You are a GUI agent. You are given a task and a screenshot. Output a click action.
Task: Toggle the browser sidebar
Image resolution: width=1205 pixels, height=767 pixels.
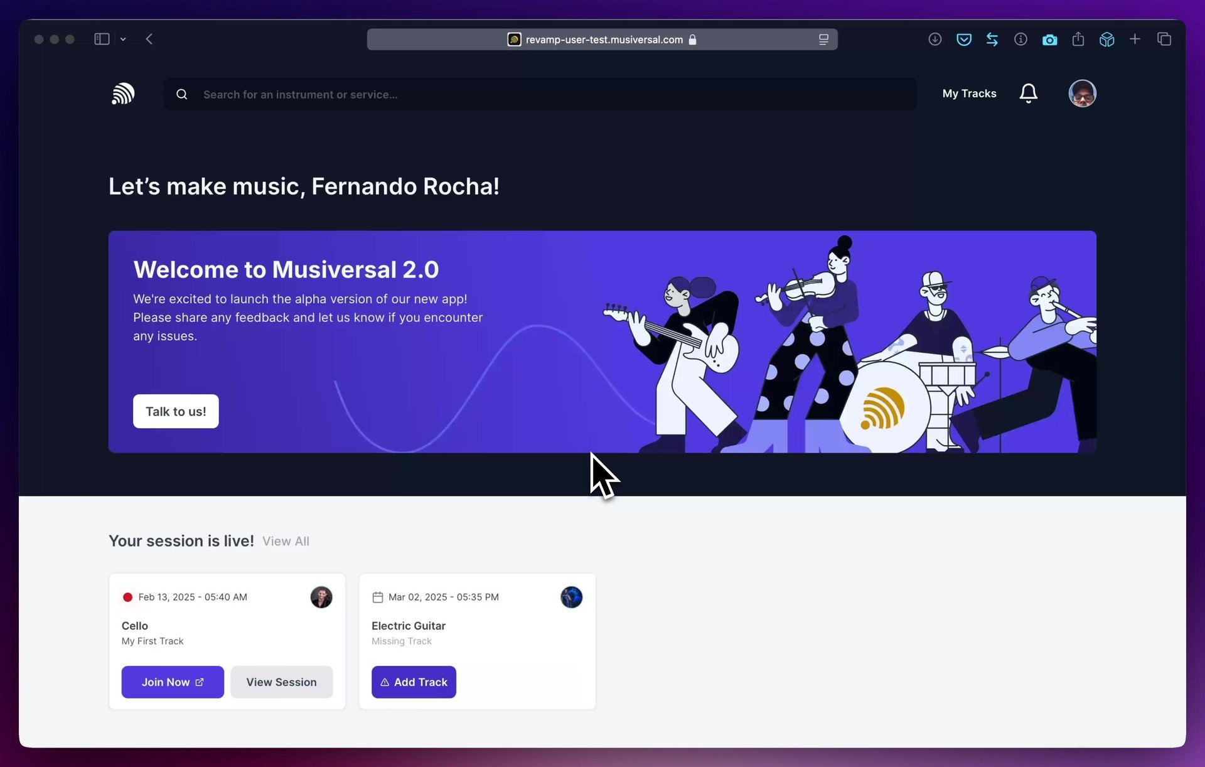coord(102,39)
